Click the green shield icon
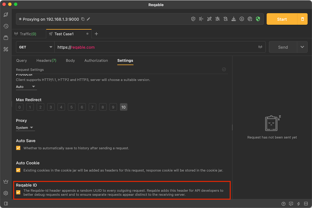Viewport: 312px width, 208px height. [x=258, y=19]
